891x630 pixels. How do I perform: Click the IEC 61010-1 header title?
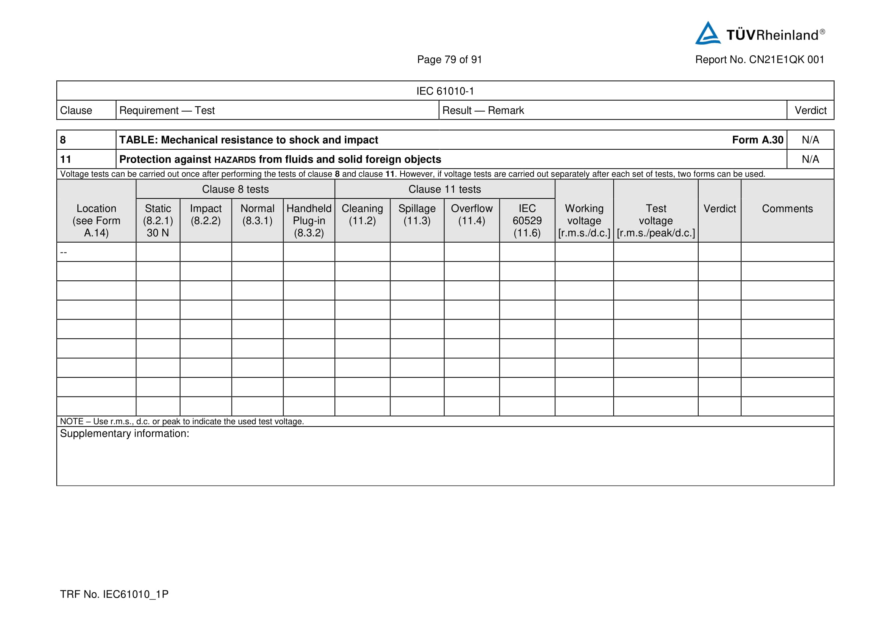point(445,91)
